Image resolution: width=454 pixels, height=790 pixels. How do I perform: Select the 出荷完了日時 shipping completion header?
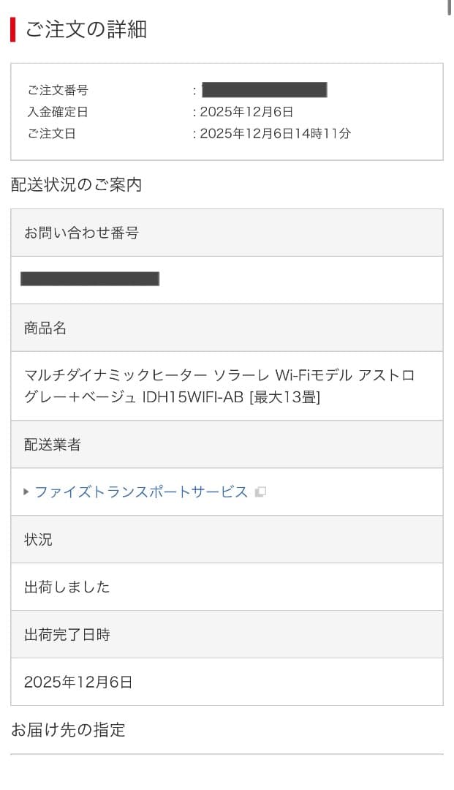pos(66,635)
